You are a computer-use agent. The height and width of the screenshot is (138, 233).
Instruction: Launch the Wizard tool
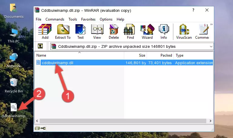[147, 31]
